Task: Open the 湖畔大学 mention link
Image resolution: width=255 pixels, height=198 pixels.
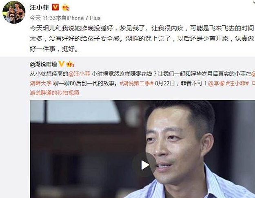Action: (x=41, y=83)
